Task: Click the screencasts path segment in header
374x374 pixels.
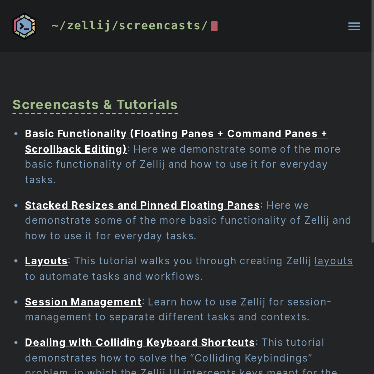Action: coord(160,26)
